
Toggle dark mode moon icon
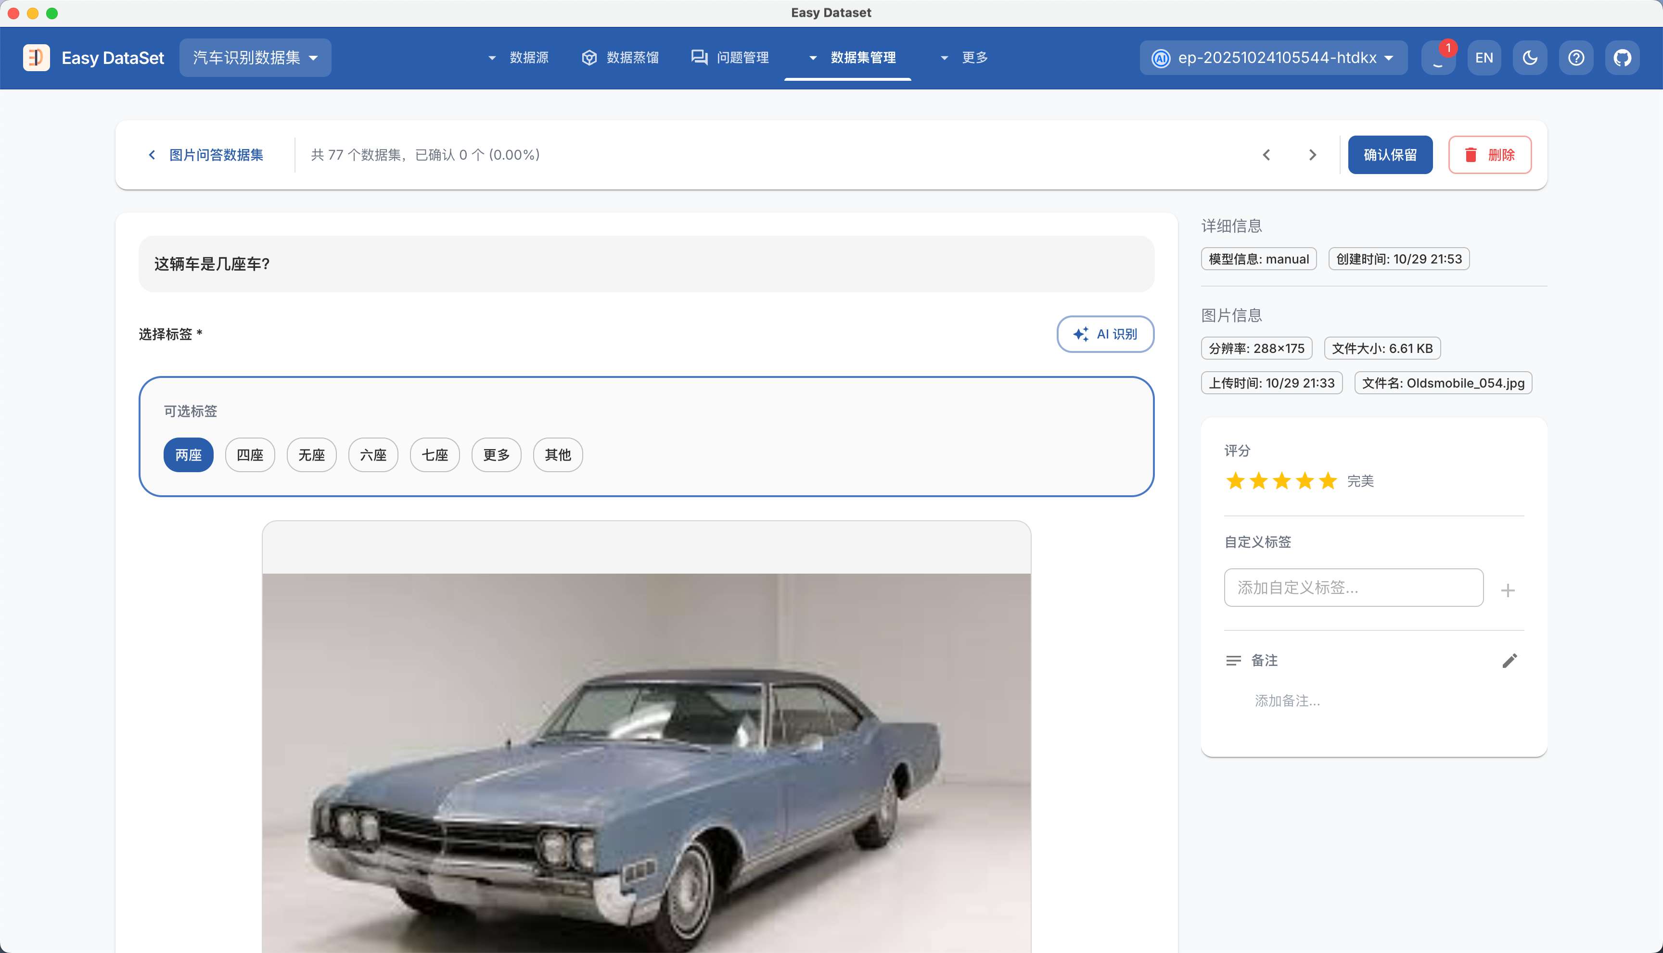1530,58
